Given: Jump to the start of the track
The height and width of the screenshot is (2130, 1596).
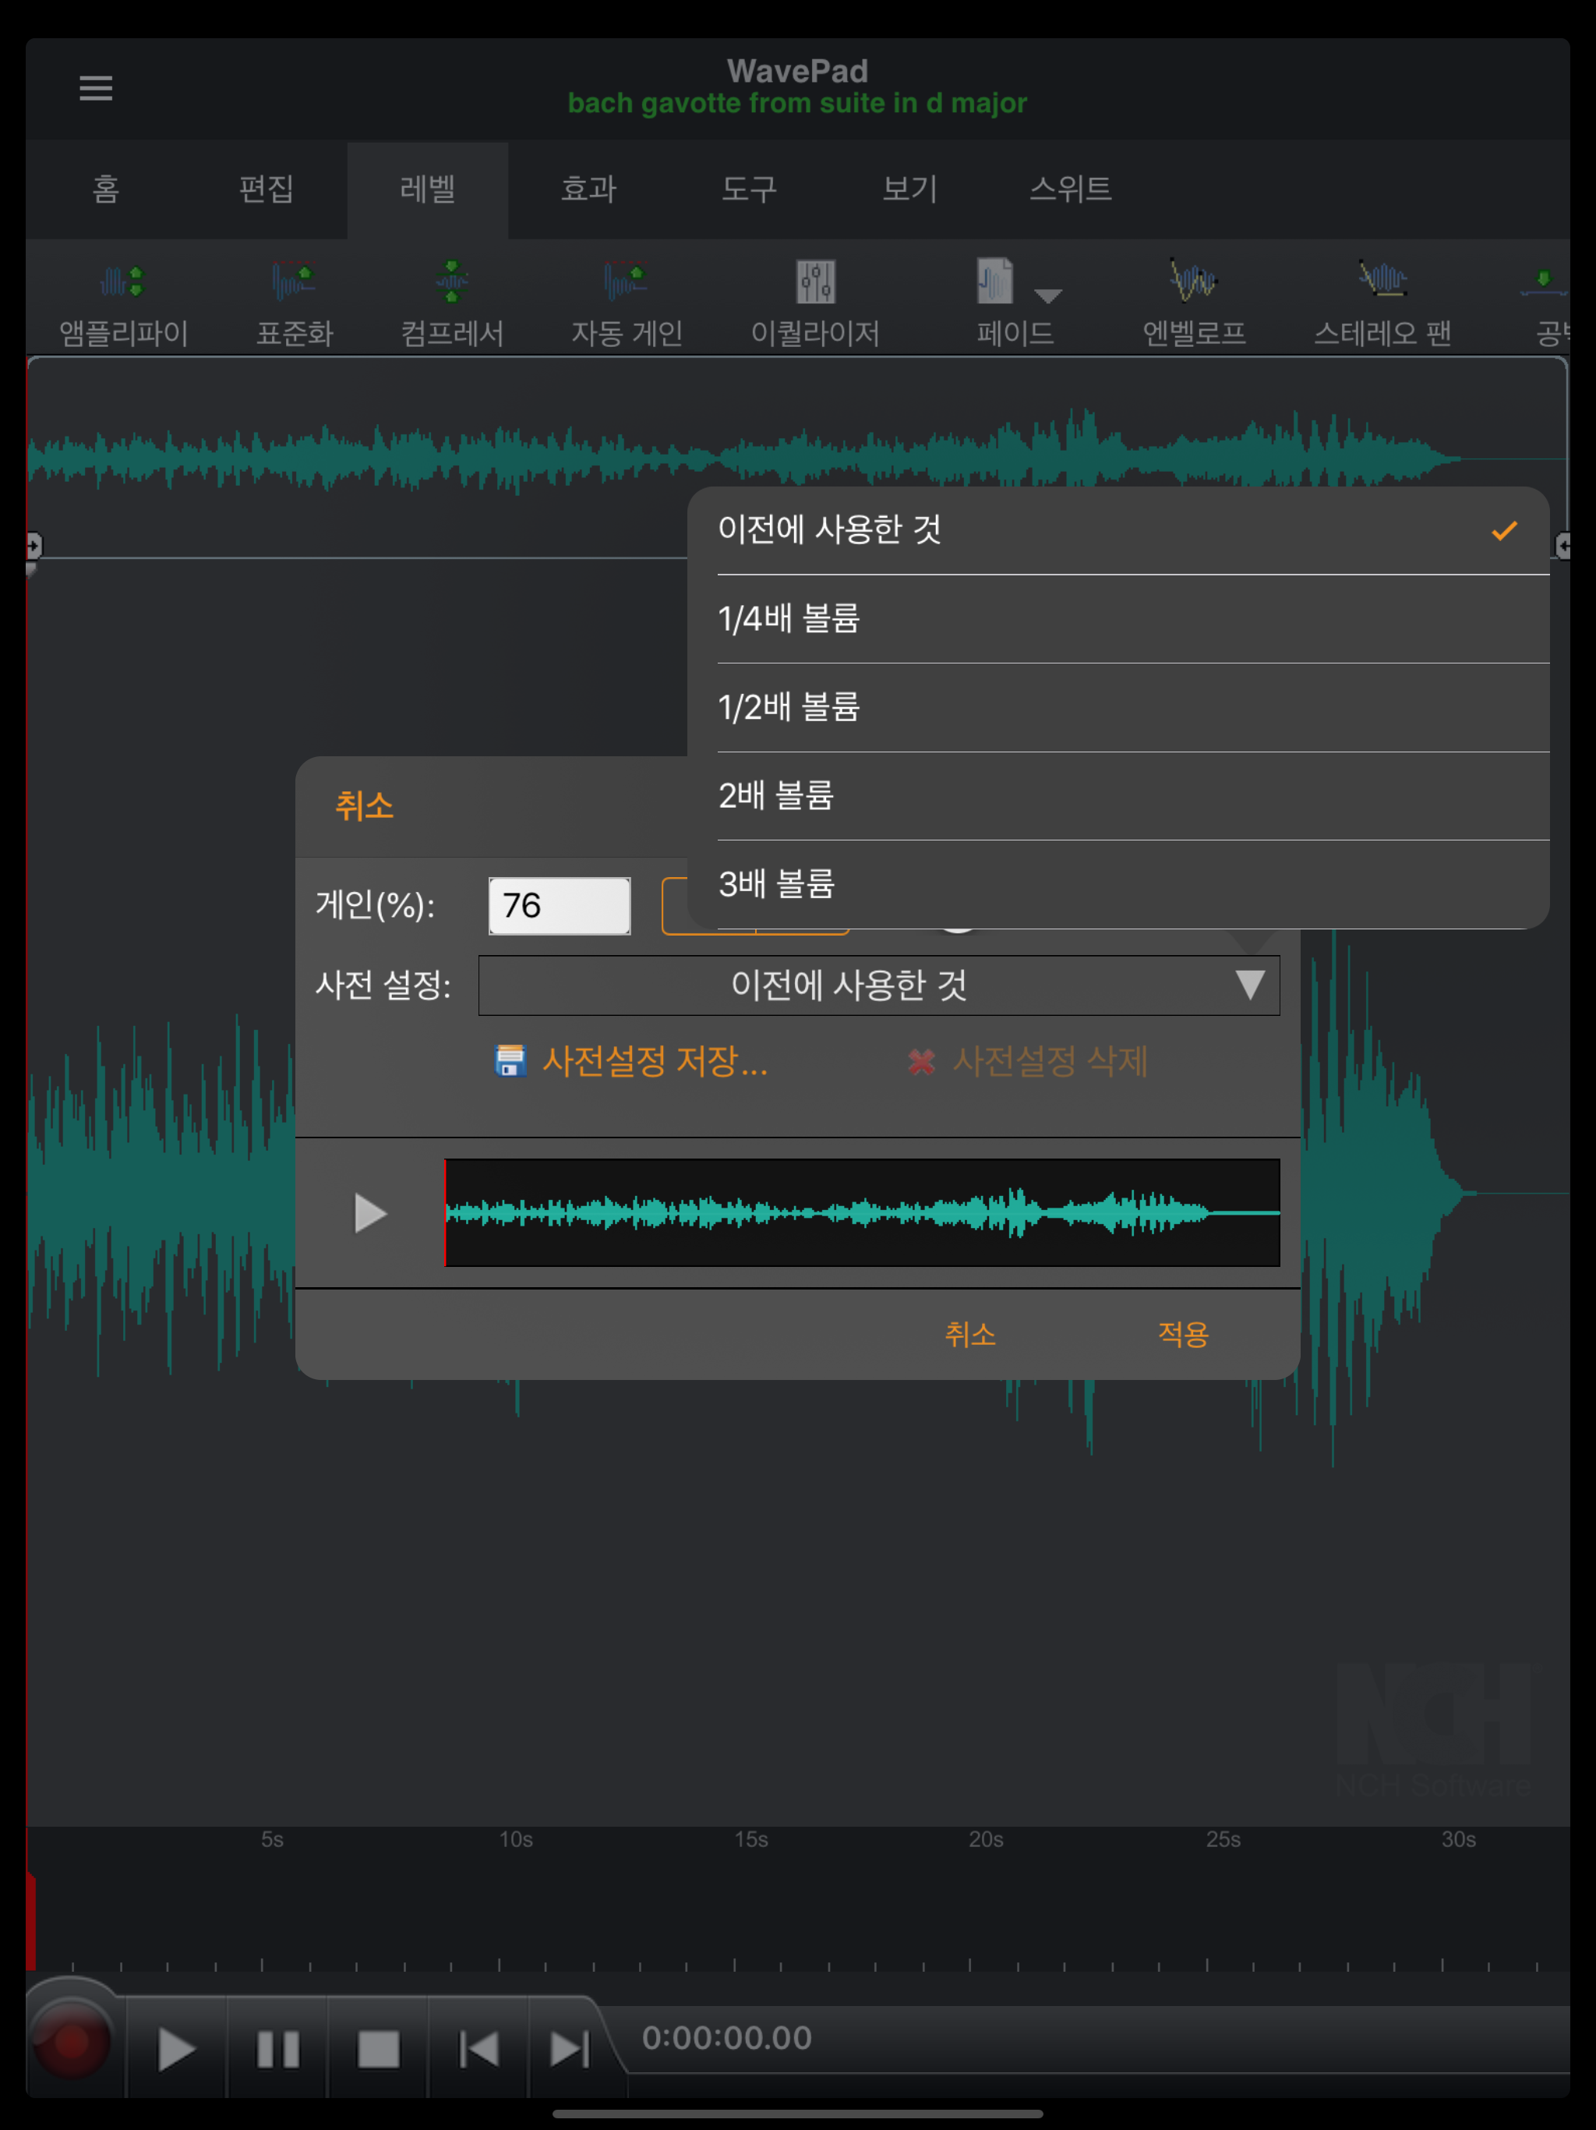Looking at the screenshot, I should tap(478, 2048).
